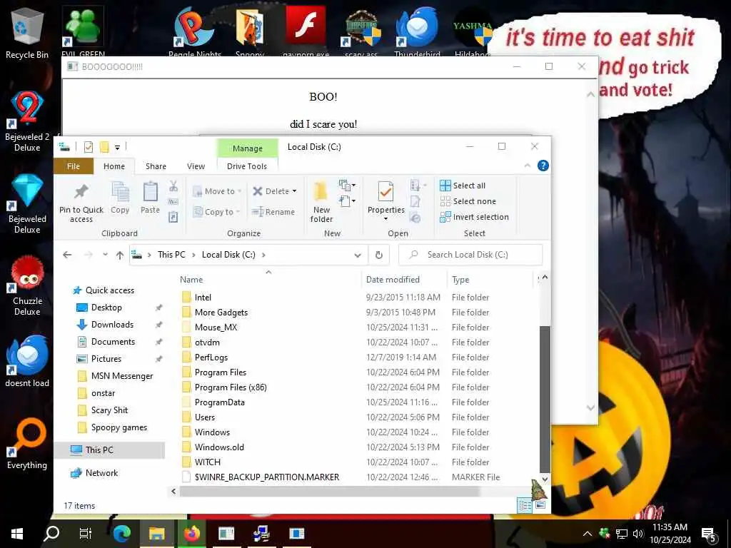Expand the Delete dropdown arrow
This screenshot has width=731, height=548.
coord(294,191)
